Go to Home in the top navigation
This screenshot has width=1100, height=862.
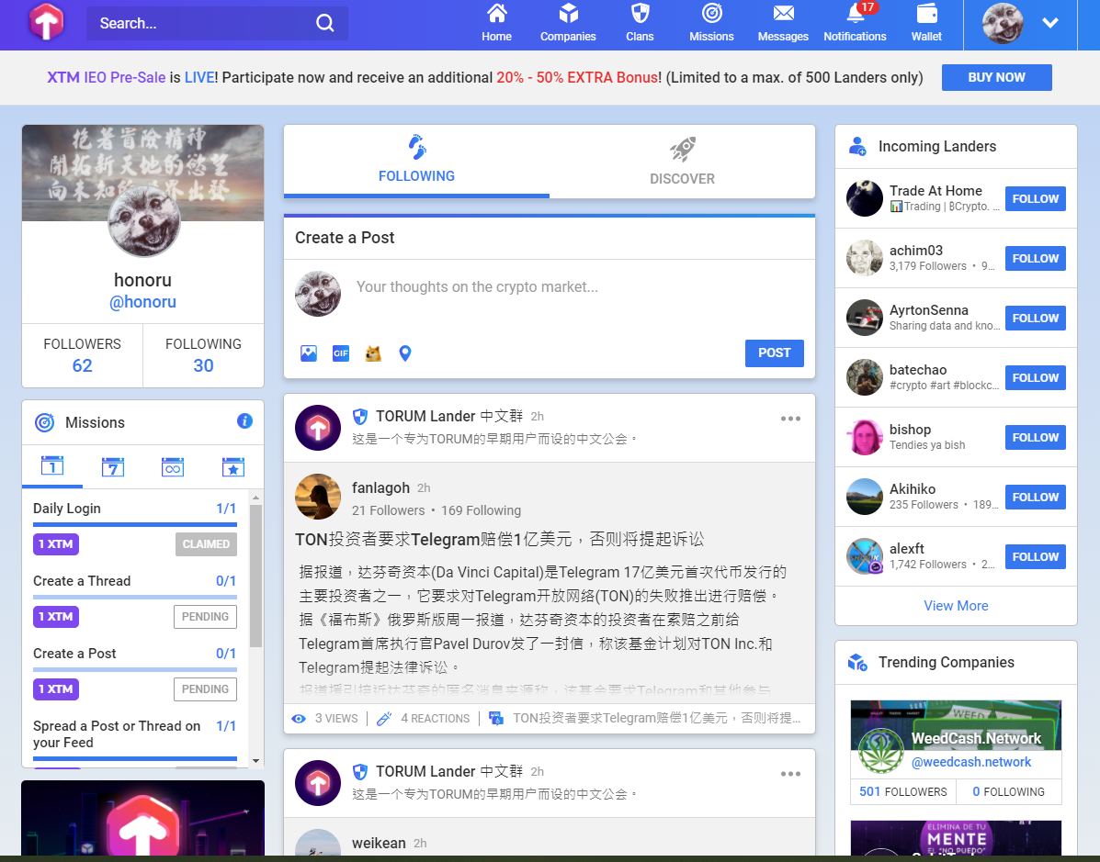tap(496, 23)
